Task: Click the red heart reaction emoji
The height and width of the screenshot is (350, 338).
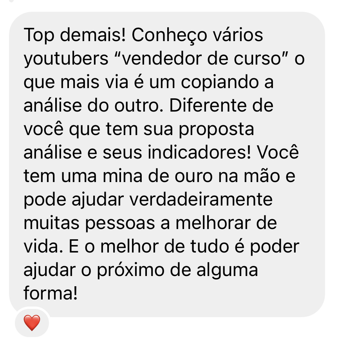Action: [32, 323]
